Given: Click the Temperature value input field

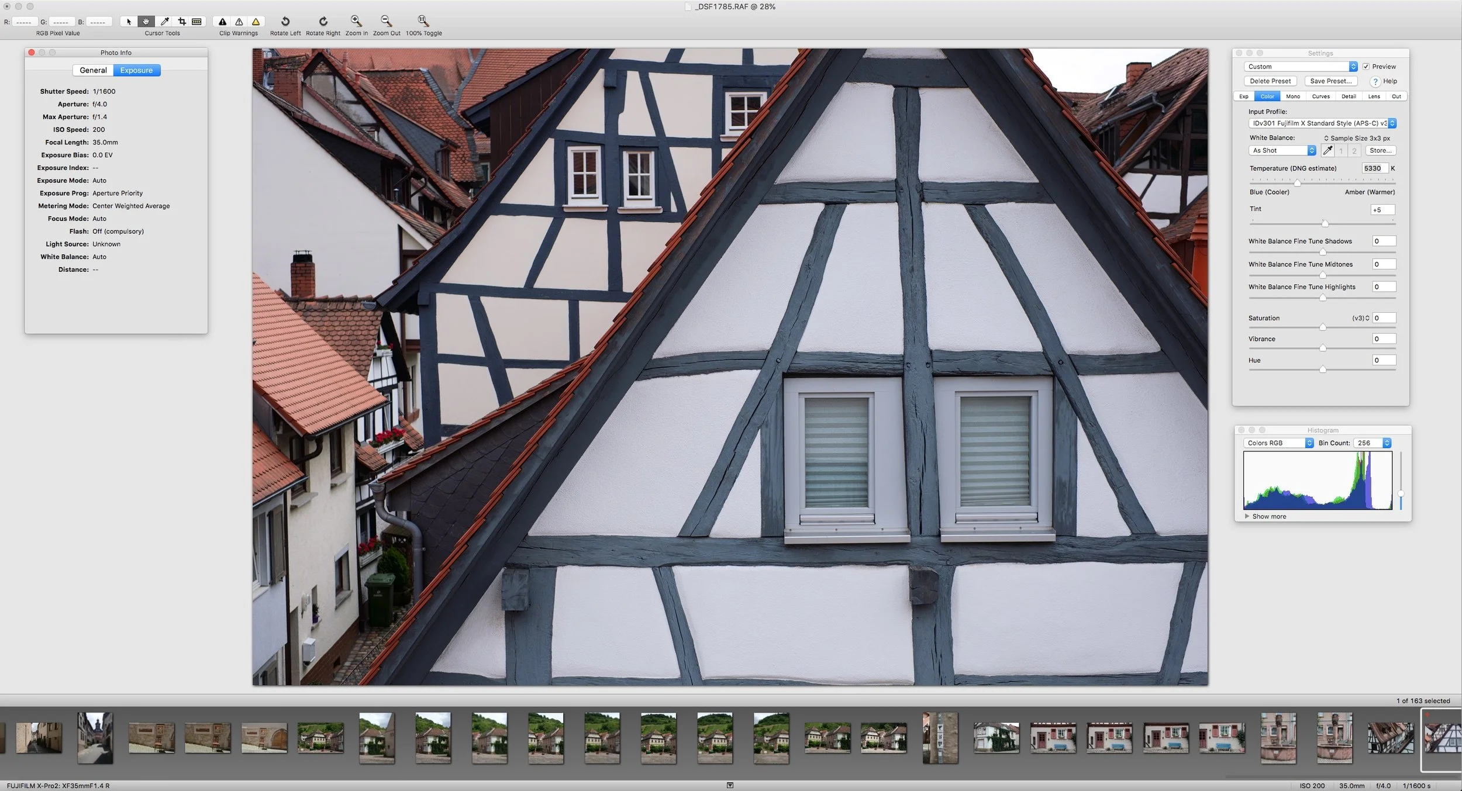Looking at the screenshot, I should point(1374,168).
